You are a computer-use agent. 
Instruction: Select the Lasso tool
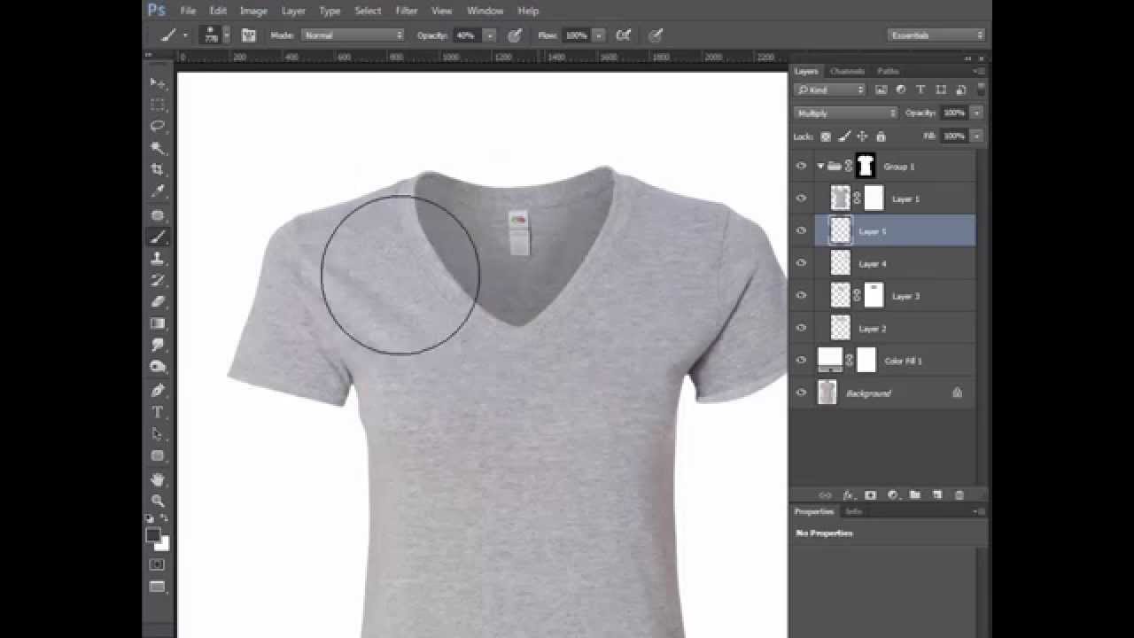click(x=158, y=126)
